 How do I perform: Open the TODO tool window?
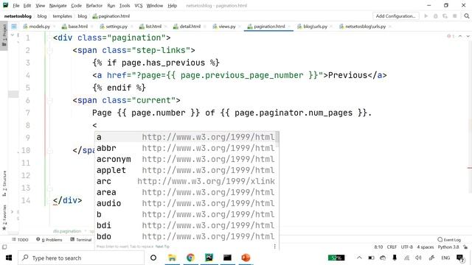pos(20,239)
